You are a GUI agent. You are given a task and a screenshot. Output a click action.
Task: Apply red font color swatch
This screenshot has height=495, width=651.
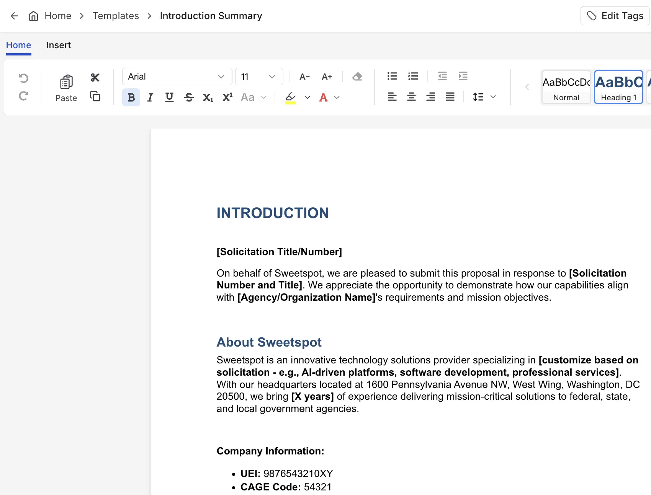(x=323, y=97)
